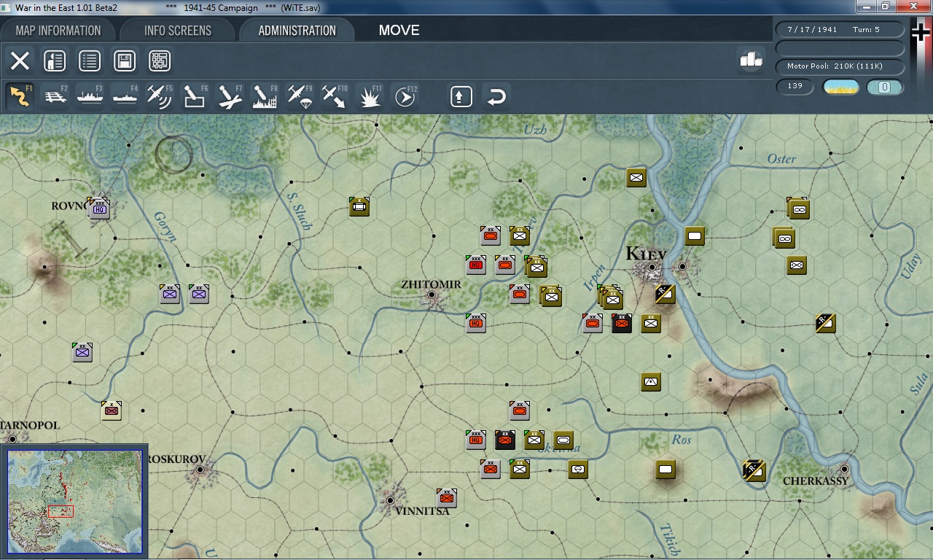
Task: Select the Zhitomir city hex
Action: click(432, 295)
